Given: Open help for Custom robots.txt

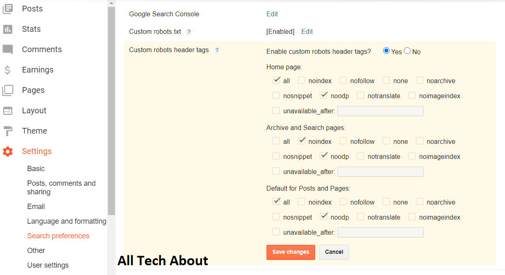Looking at the screenshot, I should click(189, 32).
